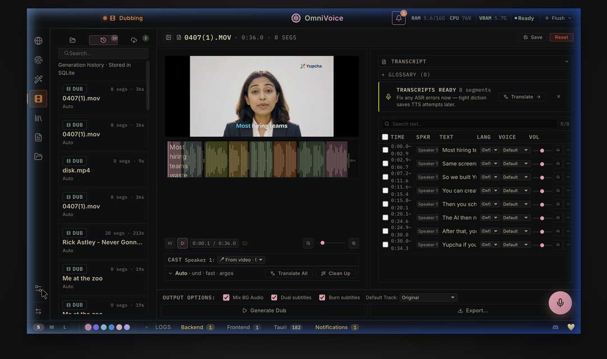Open the Flush dropdown in the top bar
The height and width of the screenshot is (359, 607).
click(558, 18)
